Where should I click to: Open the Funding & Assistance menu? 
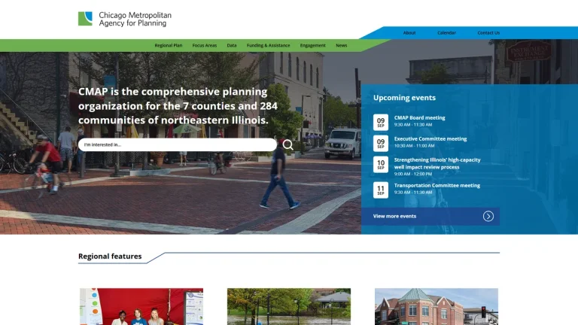[x=269, y=45]
